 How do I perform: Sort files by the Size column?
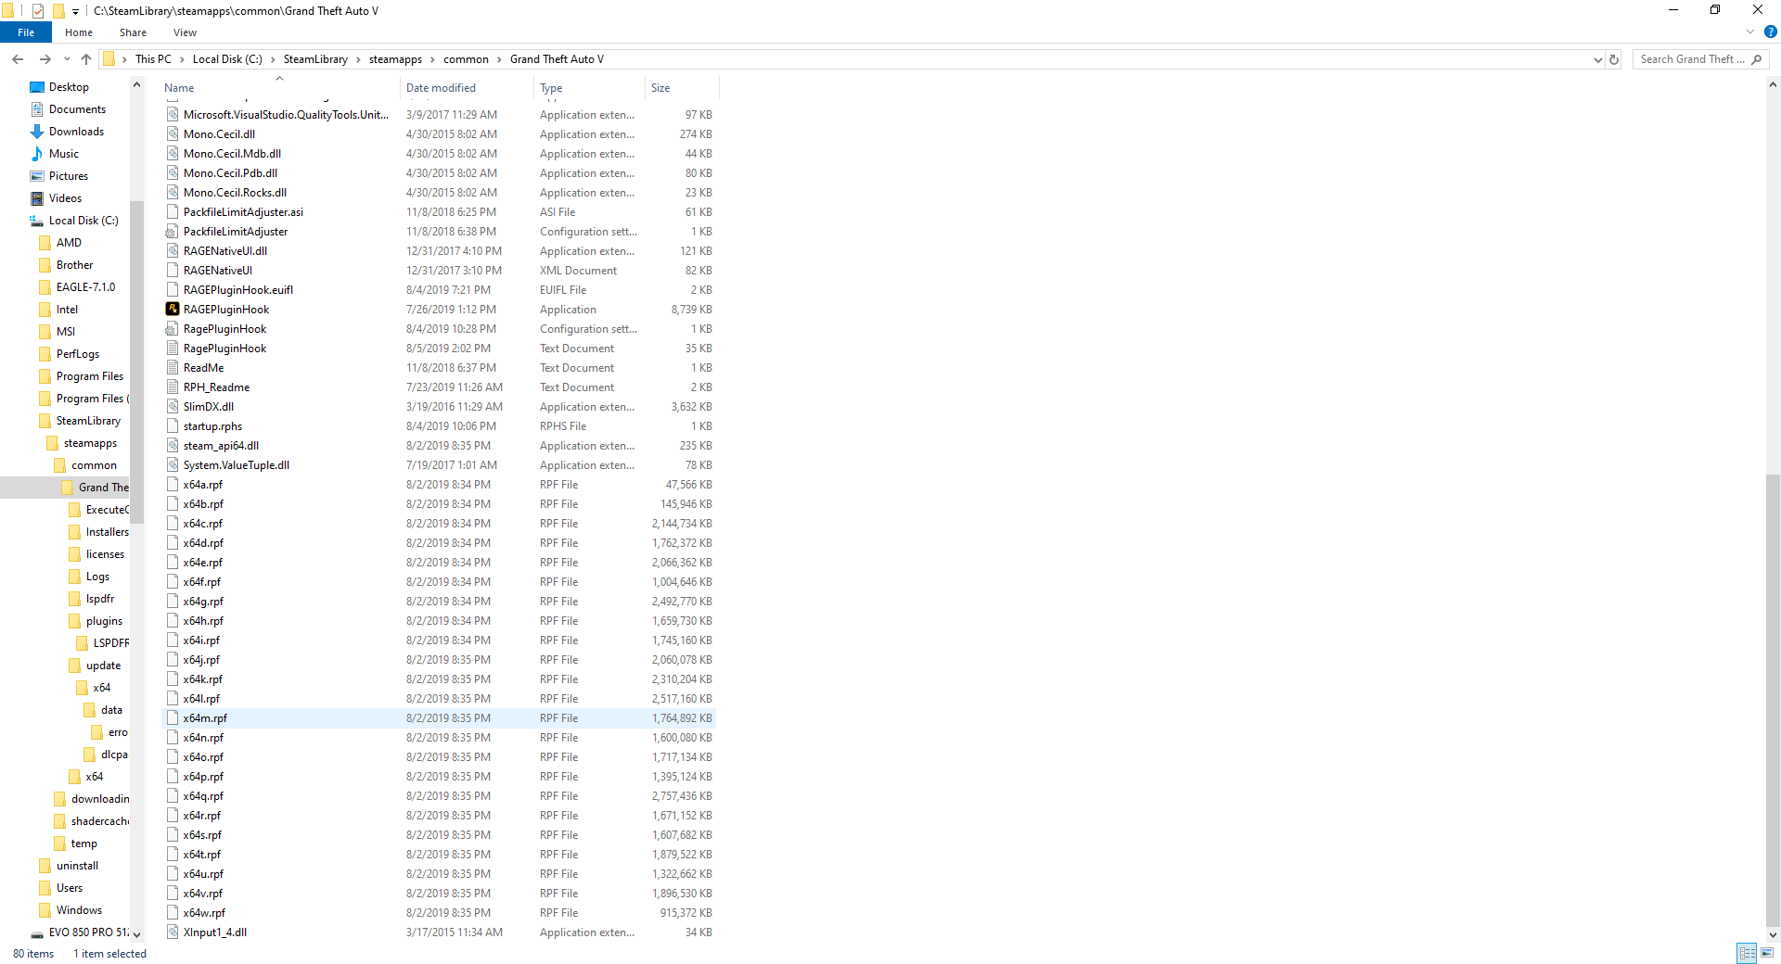(682, 88)
